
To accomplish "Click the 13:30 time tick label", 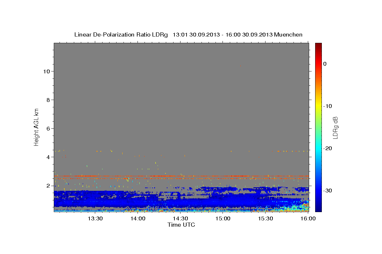I will [x=95, y=218].
